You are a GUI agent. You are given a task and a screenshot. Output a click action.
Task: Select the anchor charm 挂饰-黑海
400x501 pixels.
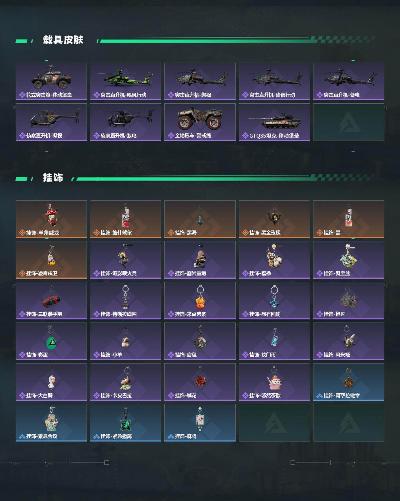pyautogui.click(x=200, y=219)
